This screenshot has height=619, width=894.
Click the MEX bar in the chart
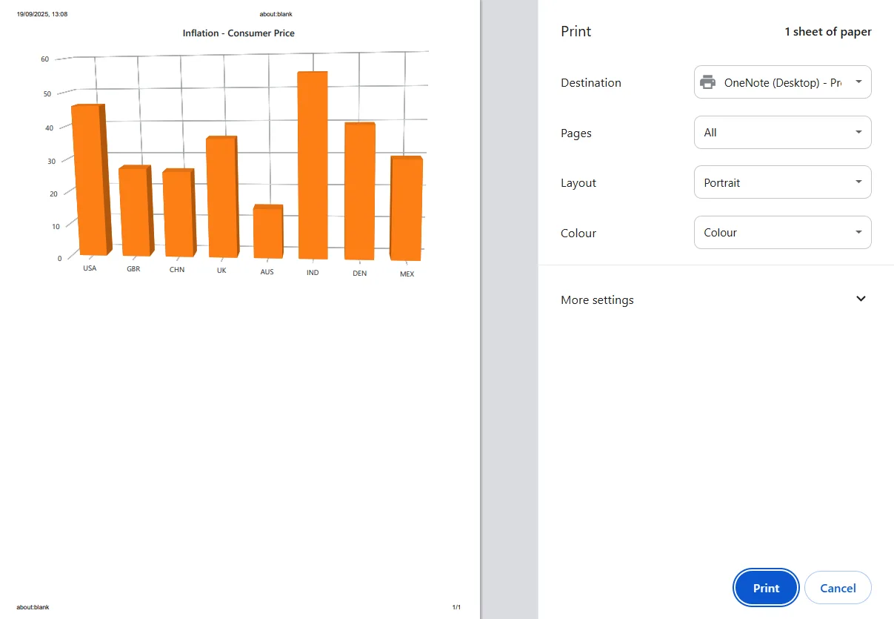click(x=406, y=208)
